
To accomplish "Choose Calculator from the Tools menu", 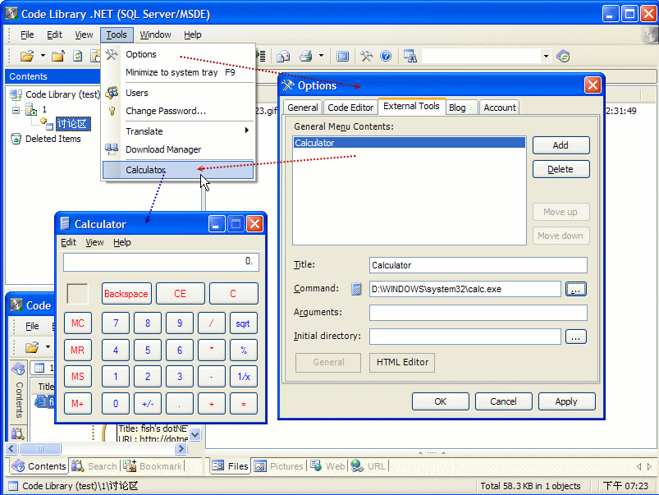I will pyautogui.click(x=178, y=170).
